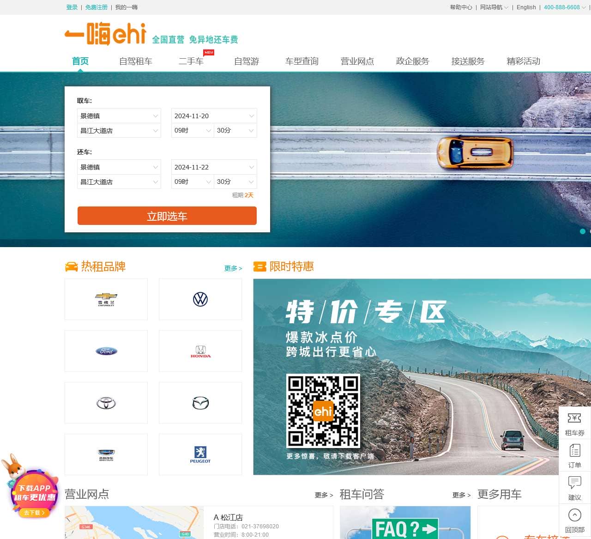Open the 特价专区 promotional banner

click(x=422, y=377)
